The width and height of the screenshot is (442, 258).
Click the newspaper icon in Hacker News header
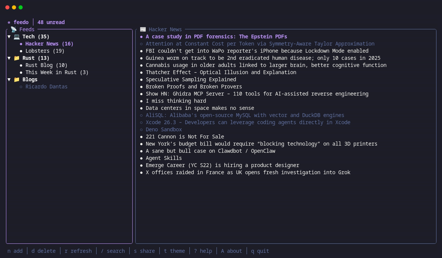(x=143, y=29)
